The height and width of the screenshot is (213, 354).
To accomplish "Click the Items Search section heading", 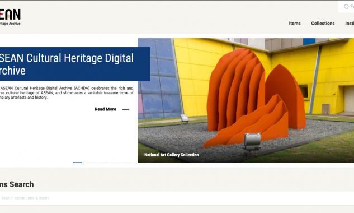I will (17, 184).
